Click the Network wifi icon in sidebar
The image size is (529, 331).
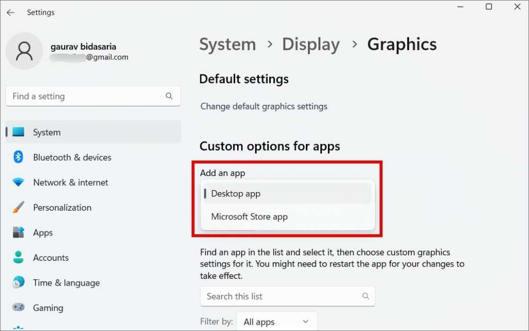[x=18, y=182]
